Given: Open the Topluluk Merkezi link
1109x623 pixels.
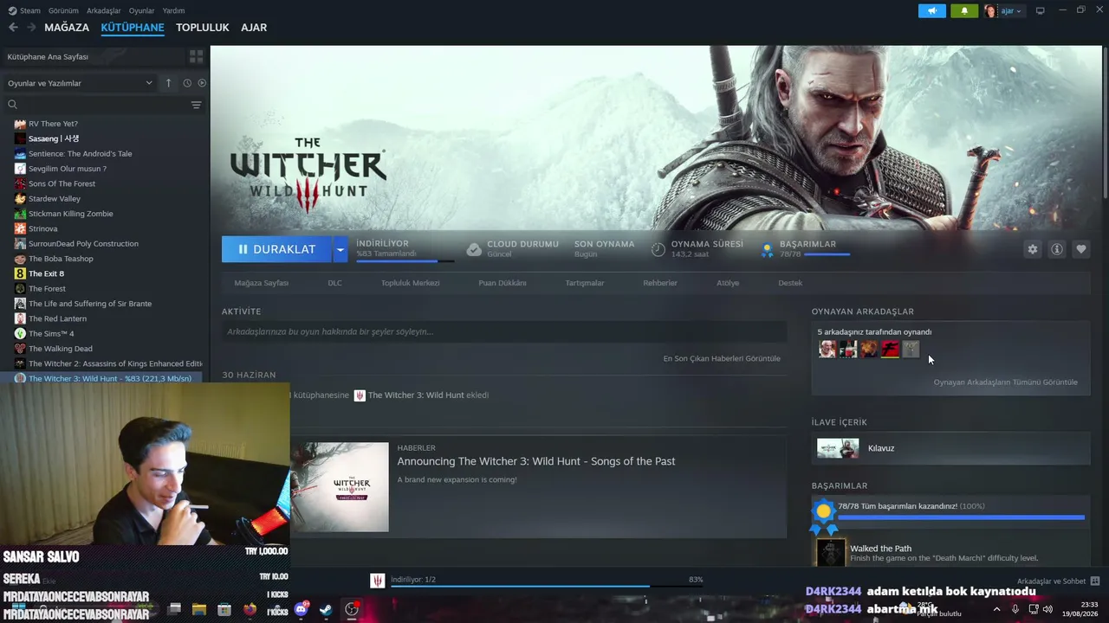Looking at the screenshot, I should tap(411, 283).
